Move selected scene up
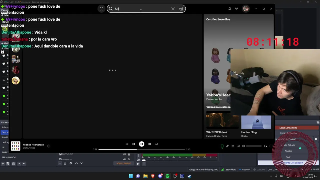 pyautogui.click(x=19, y=163)
